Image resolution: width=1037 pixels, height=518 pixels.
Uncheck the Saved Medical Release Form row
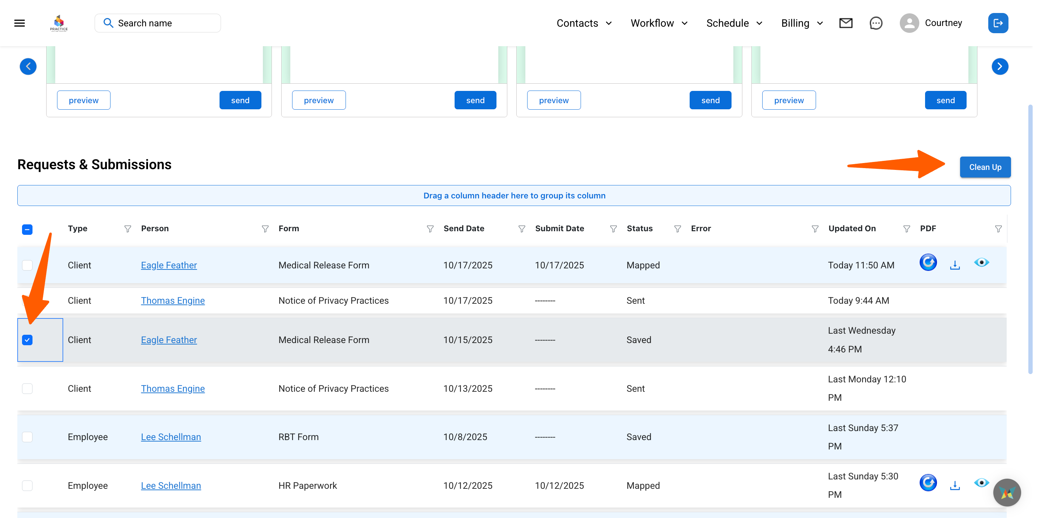pos(27,340)
